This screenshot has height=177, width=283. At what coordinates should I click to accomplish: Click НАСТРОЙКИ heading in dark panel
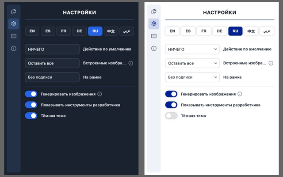click(x=80, y=12)
